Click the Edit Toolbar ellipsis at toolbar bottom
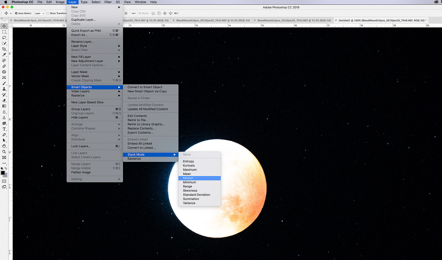 point(4,163)
